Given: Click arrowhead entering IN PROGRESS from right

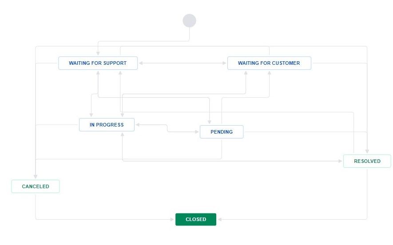Looking at the screenshot, I should click(x=138, y=125).
